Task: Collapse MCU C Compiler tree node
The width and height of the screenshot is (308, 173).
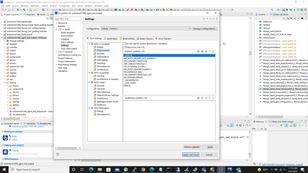Action: point(89,44)
